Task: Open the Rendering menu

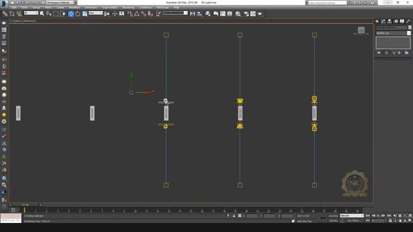Action: (x=128, y=8)
